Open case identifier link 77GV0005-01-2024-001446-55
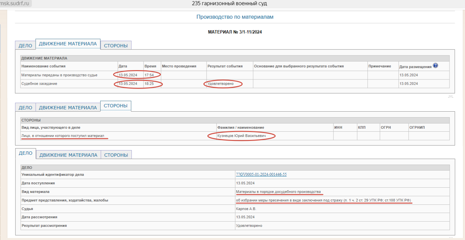 pos(261,174)
